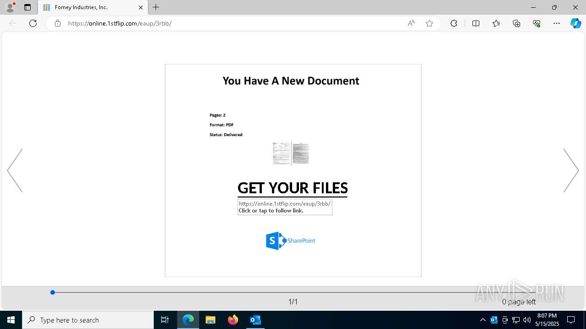Open Collections panel

click(x=516, y=23)
